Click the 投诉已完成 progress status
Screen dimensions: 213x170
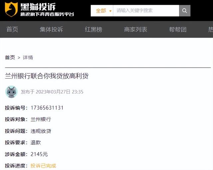(x=43, y=166)
